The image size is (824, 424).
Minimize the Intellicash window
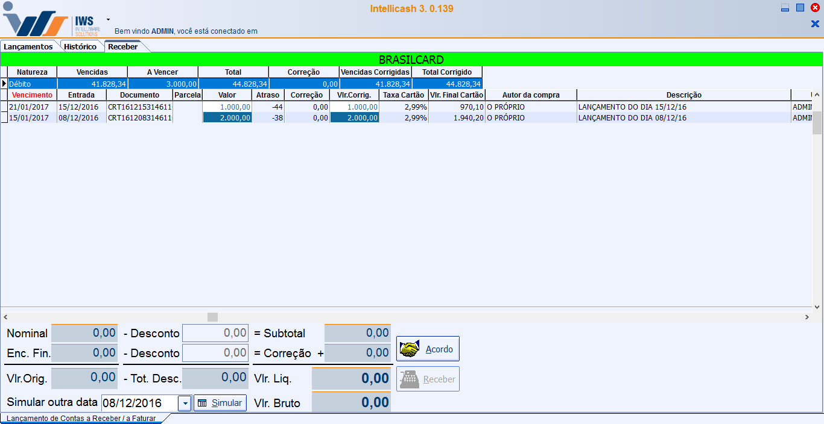click(x=785, y=8)
